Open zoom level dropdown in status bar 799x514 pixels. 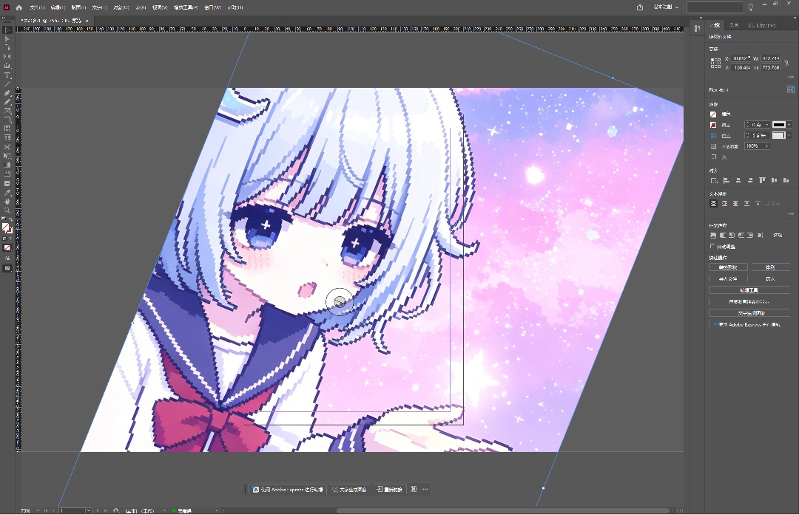pos(38,510)
